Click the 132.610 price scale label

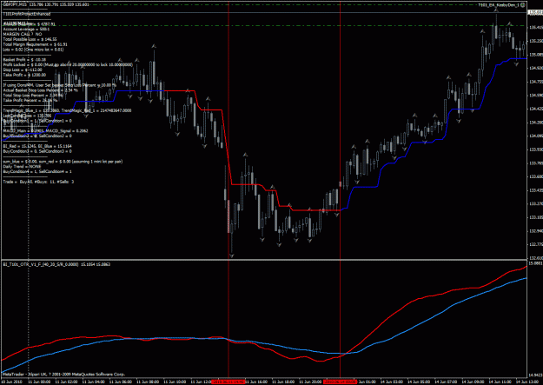coord(535,258)
